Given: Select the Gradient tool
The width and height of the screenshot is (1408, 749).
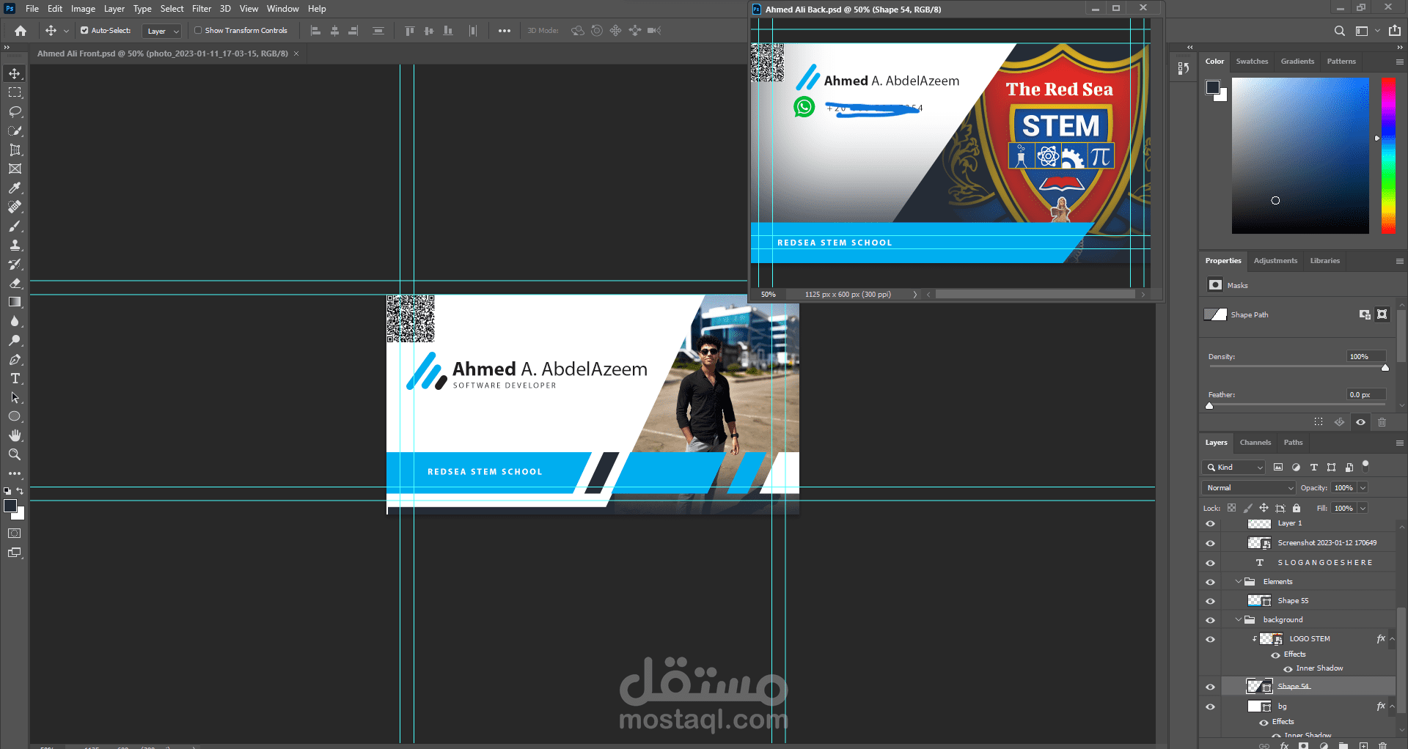Looking at the screenshot, I should (15, 302).
